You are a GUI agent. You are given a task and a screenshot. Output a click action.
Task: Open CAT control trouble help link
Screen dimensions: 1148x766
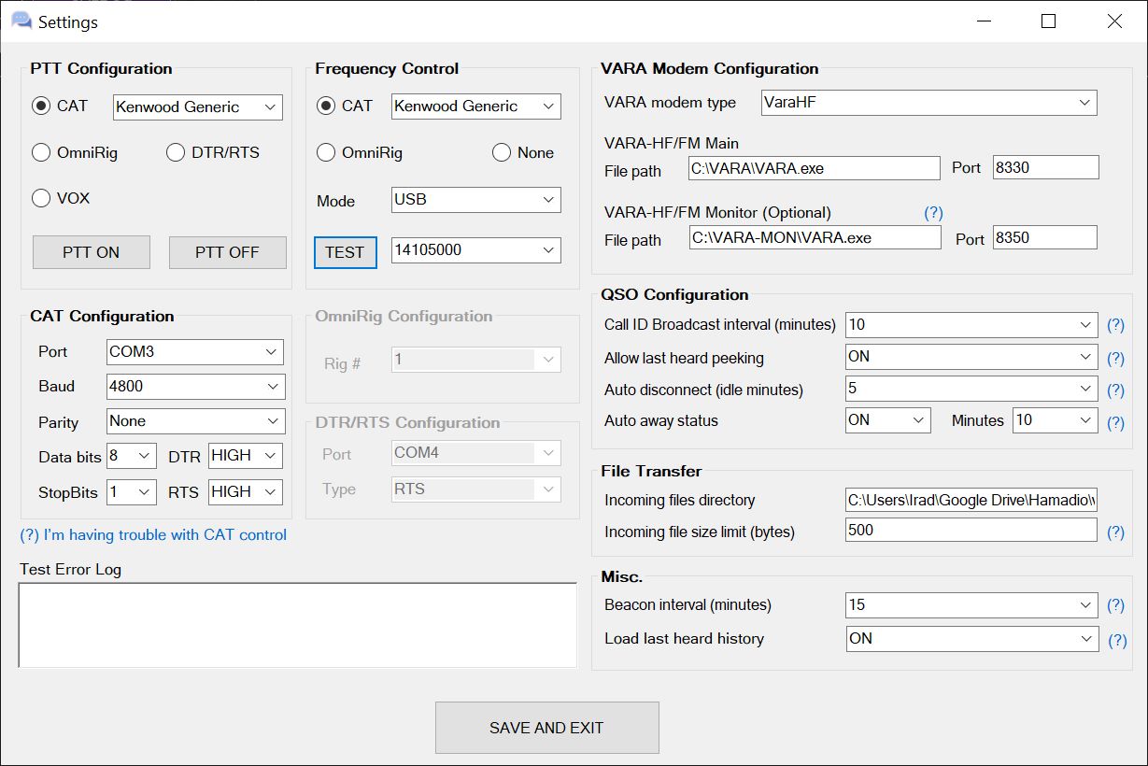[x=153, y=535]
